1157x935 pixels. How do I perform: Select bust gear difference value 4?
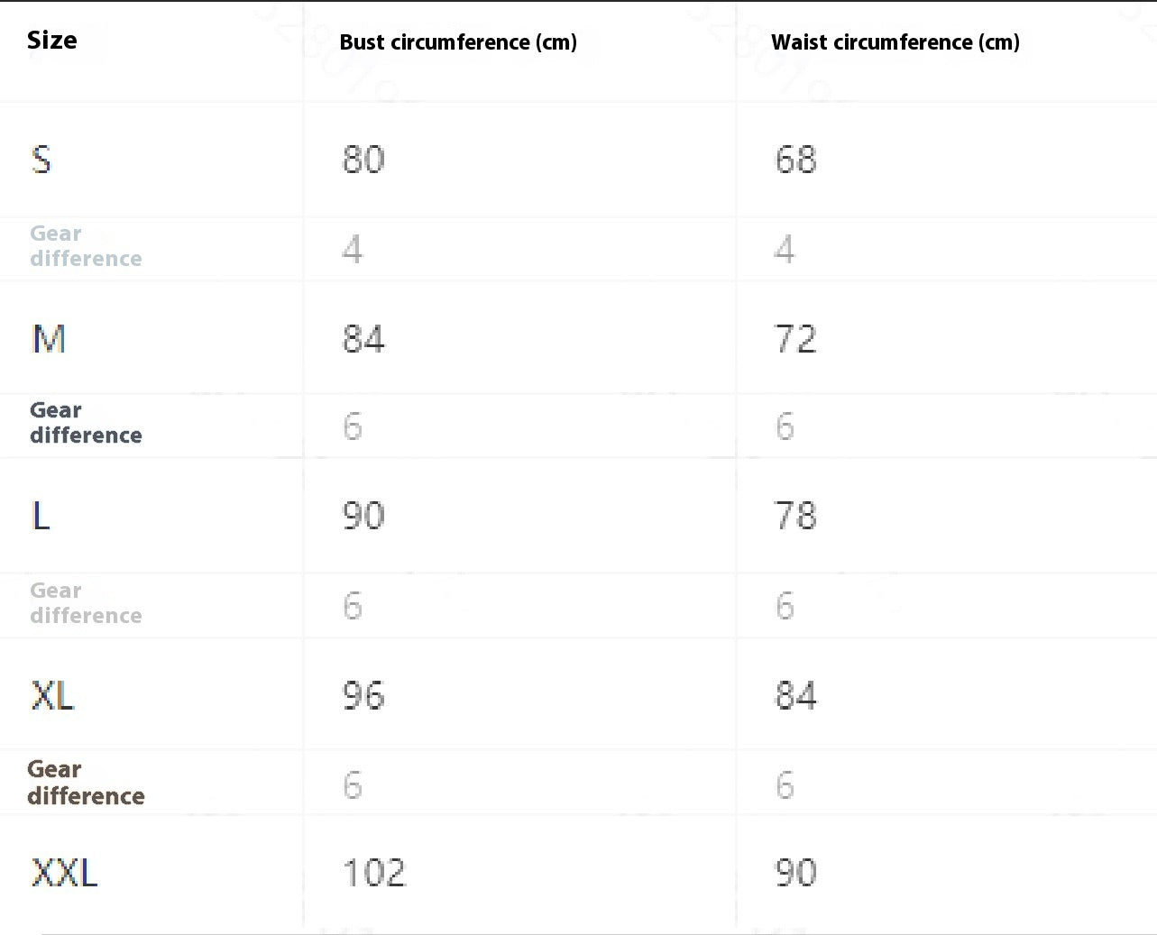click(353, 249)
